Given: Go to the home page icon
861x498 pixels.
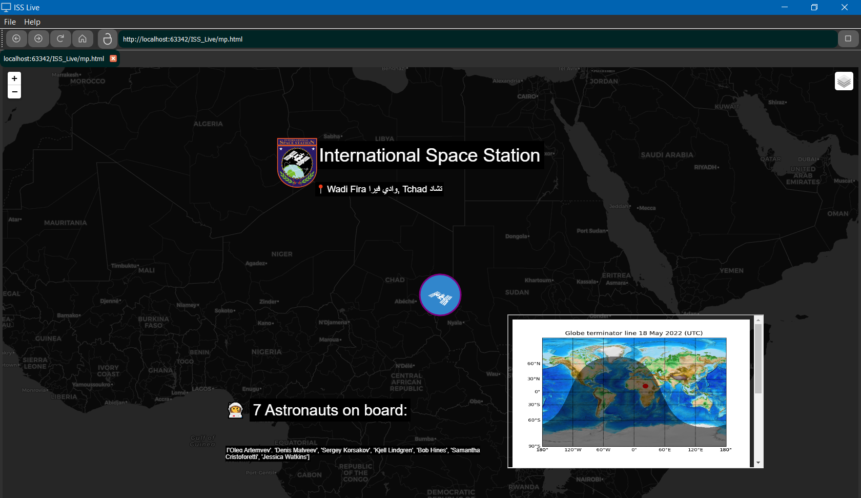Looking at the screenshot, I should tap(83, 38).
